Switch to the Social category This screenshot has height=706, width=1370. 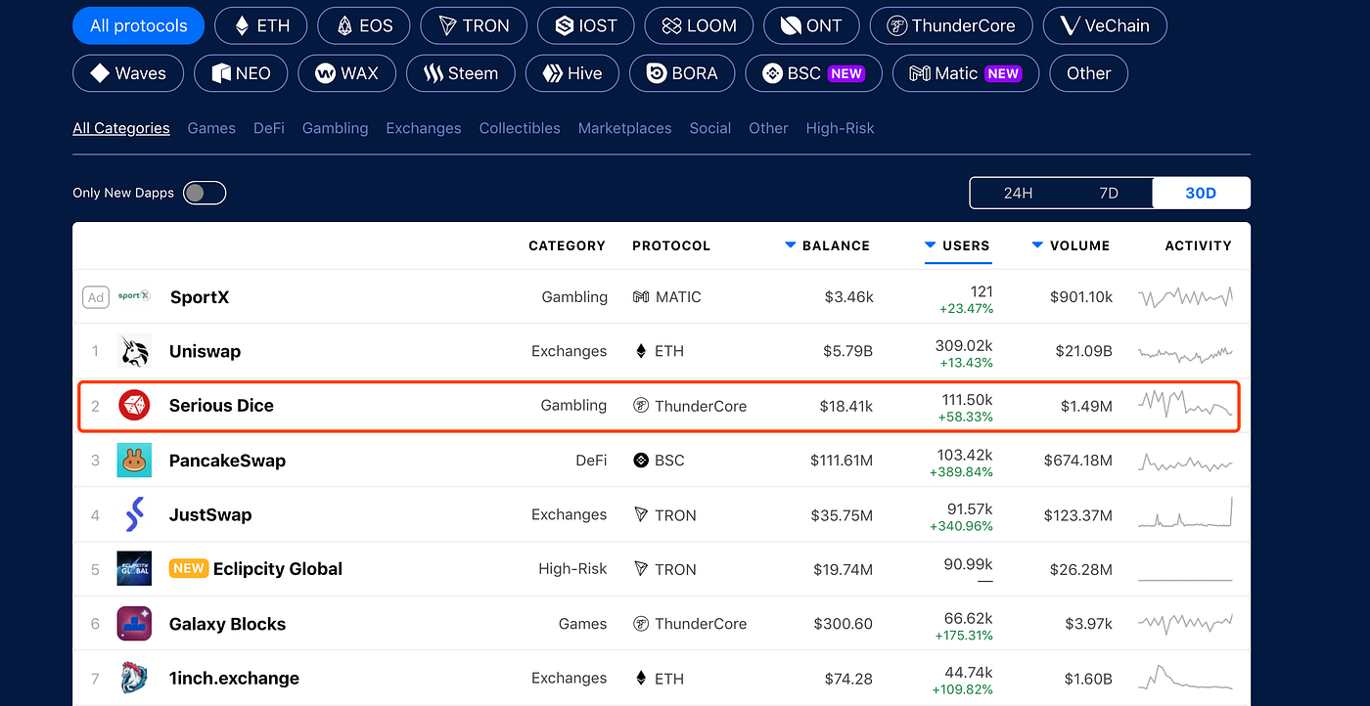(710, 128)
